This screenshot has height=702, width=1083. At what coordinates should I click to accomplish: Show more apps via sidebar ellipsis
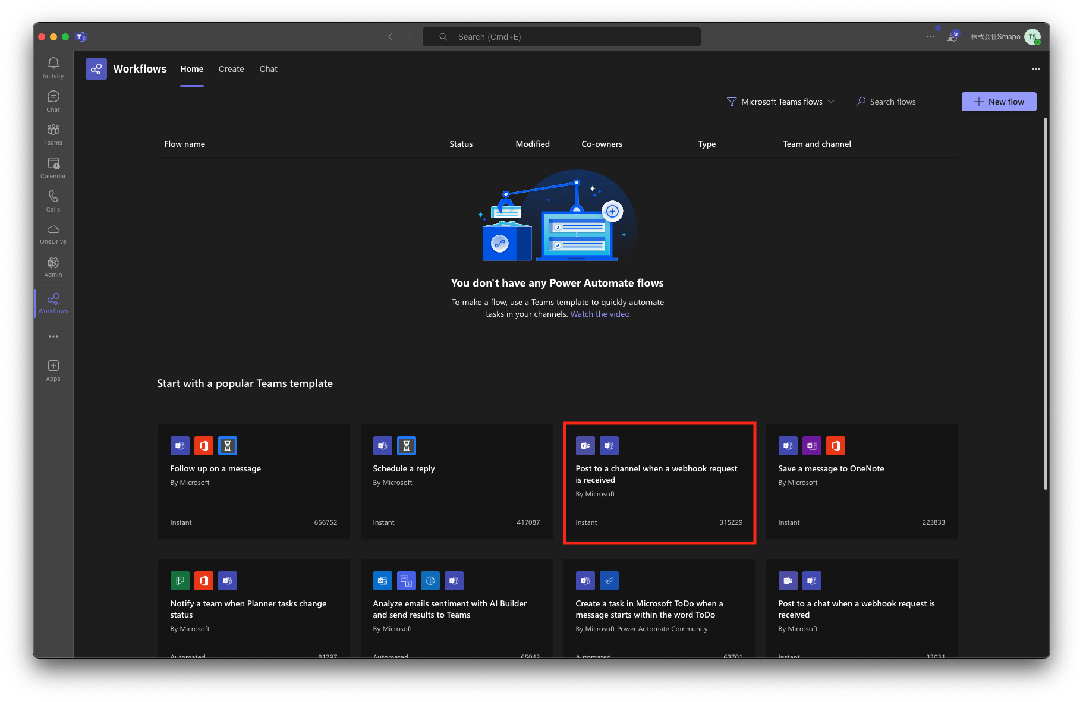53,336
